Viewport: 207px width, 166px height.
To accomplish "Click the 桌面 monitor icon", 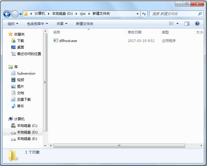I will tap(13, 47).
